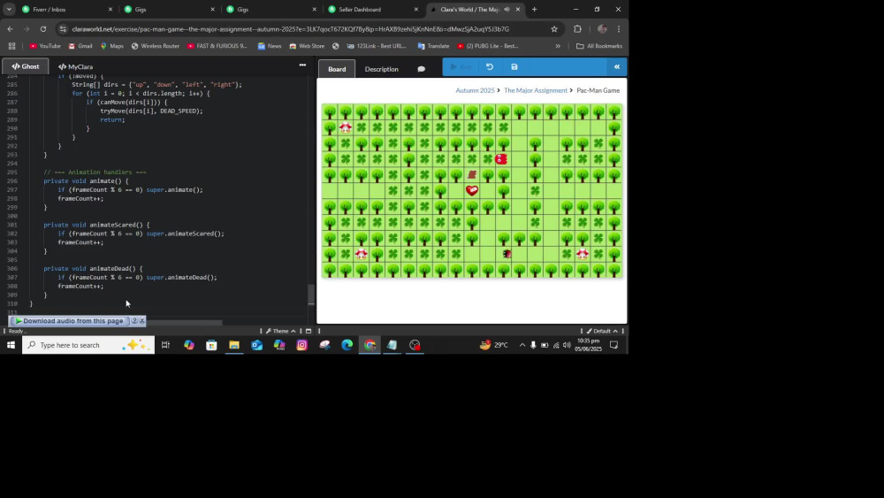Click the red ghost on the board
Image resolution: width=884 pixels, height=498 pixels.
tap(500, 159)
